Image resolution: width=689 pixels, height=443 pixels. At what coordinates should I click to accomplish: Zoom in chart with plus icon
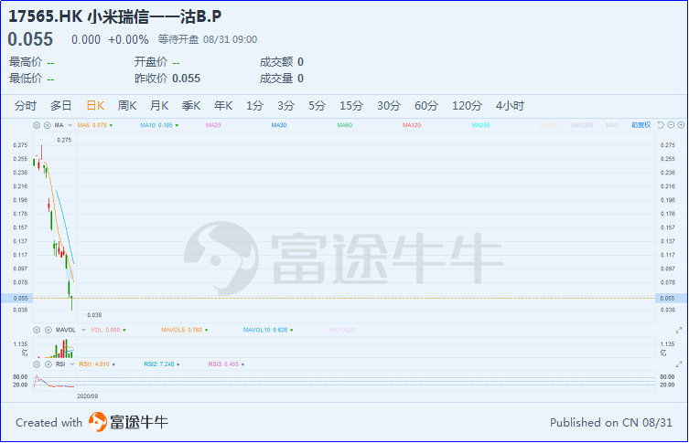pos(681,125)
